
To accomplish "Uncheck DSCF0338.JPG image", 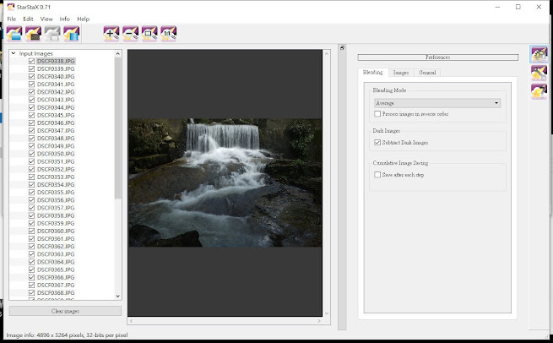I will pos(32,61).
